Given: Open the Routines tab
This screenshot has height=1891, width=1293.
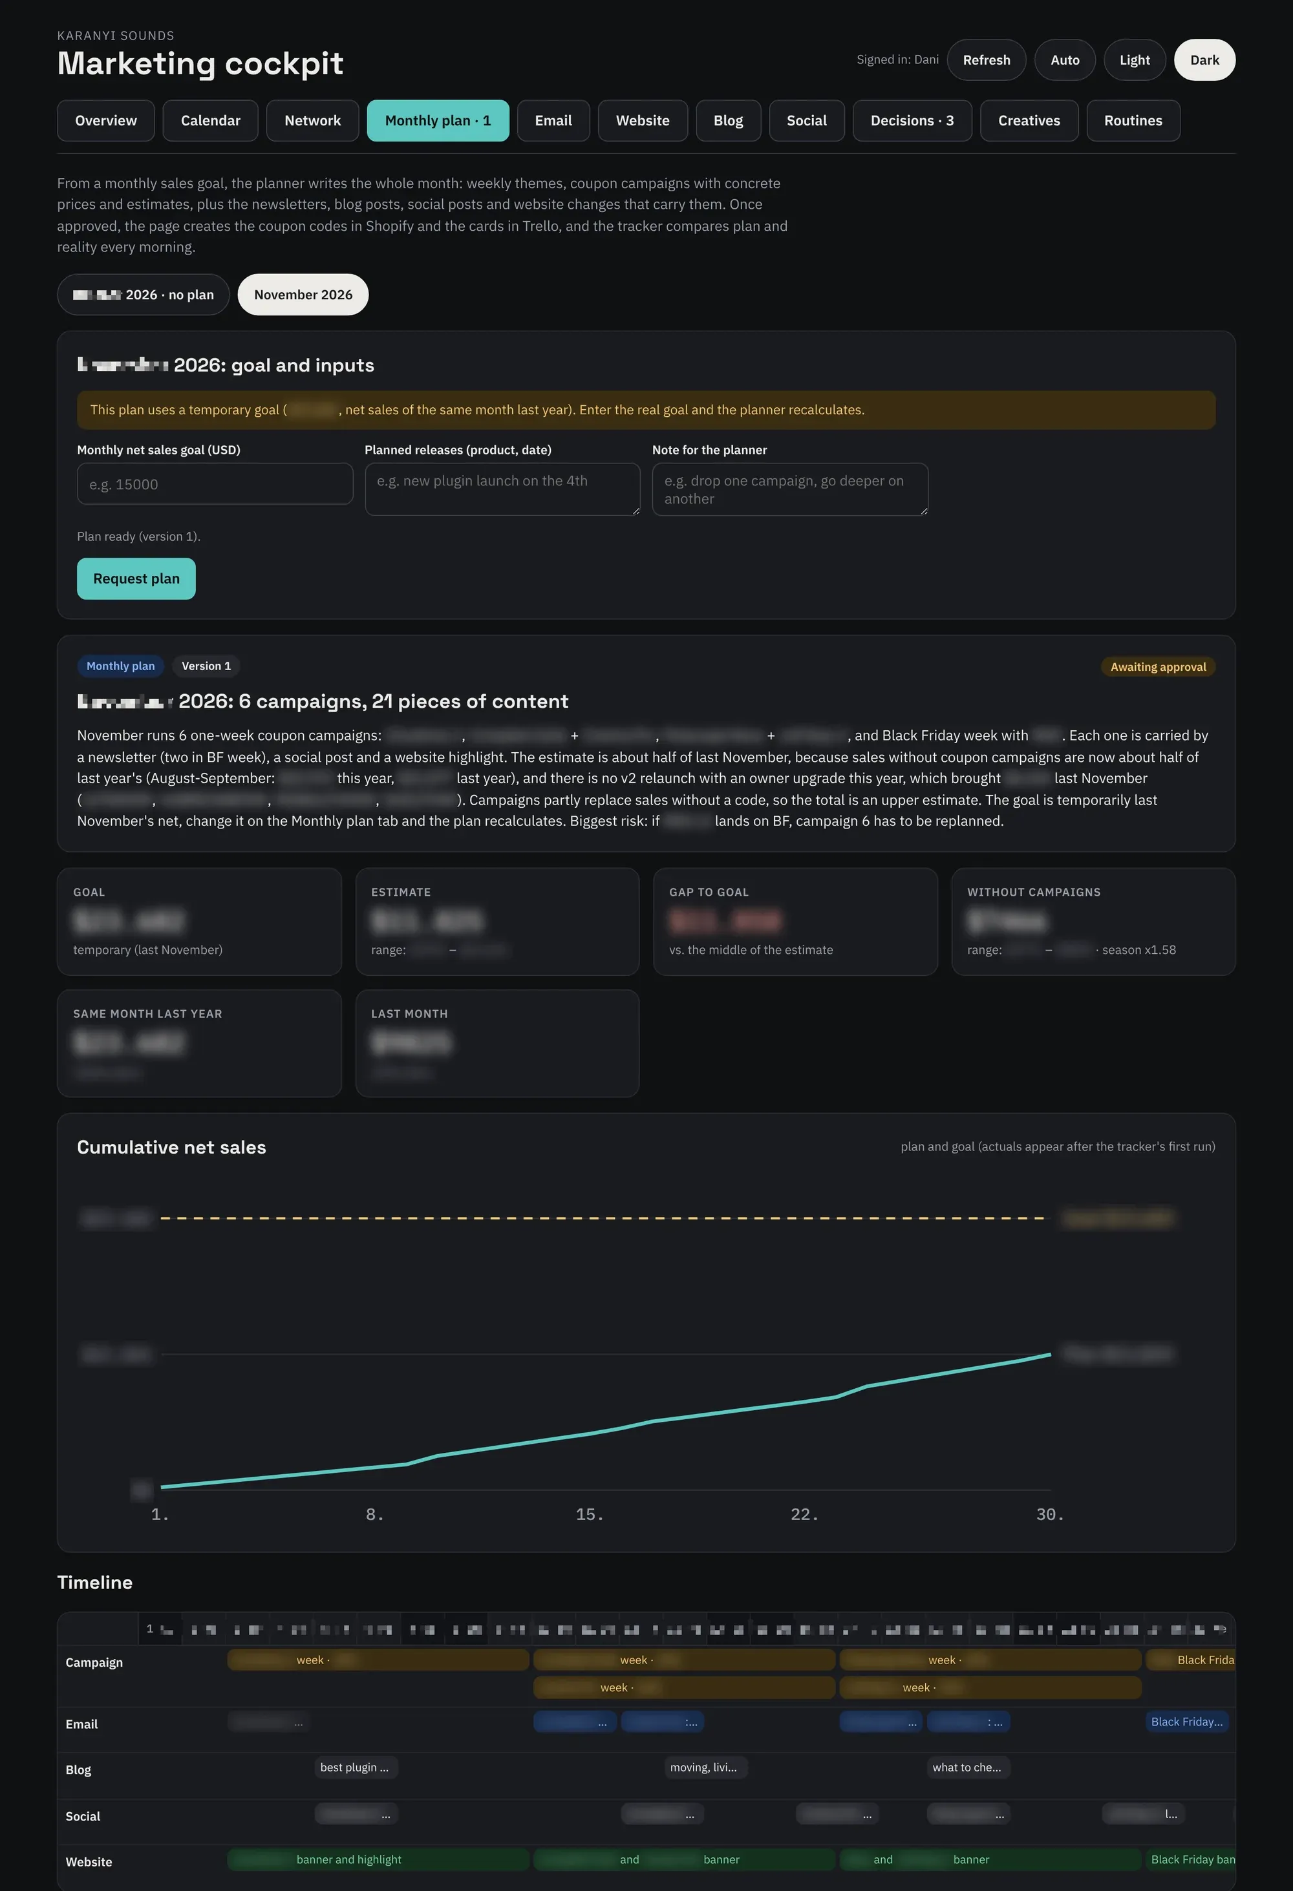Looking at the screenshot, I should pyautogui.click(x=1133, y=120).
